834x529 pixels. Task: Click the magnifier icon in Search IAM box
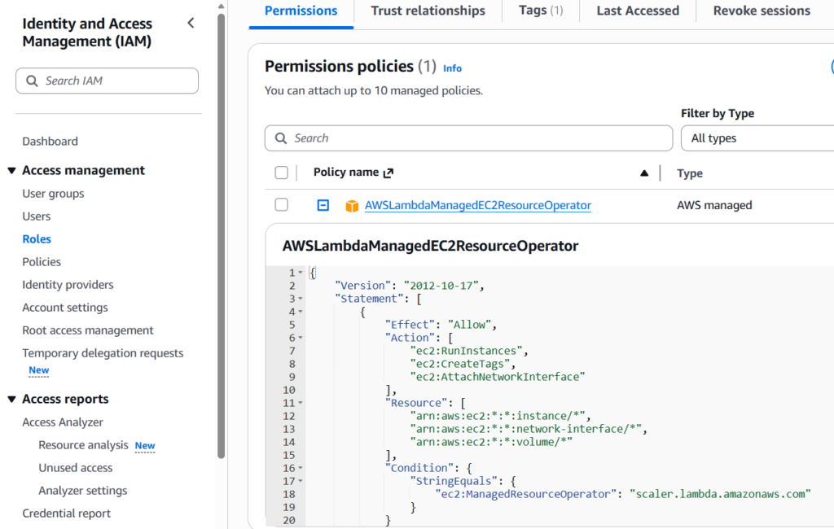[x=31, y=81]
